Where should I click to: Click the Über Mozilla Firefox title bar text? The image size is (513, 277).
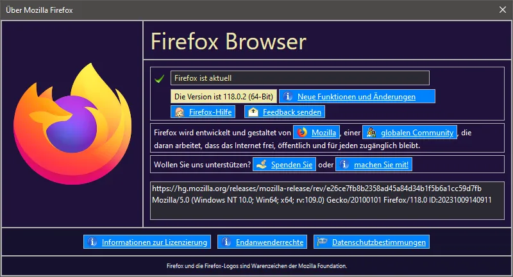[x=39, y=10]
